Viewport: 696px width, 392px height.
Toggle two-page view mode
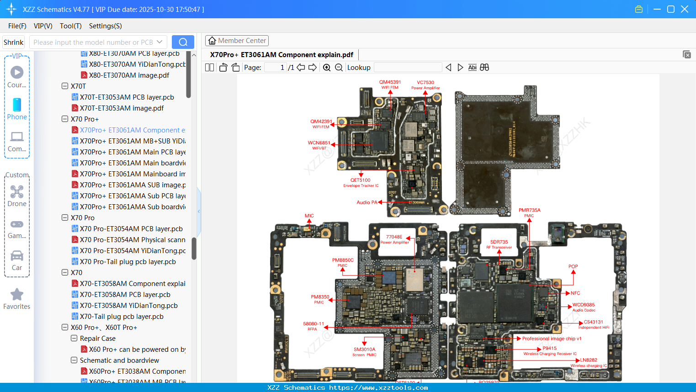pyautogui.click(x=209, y=67)
